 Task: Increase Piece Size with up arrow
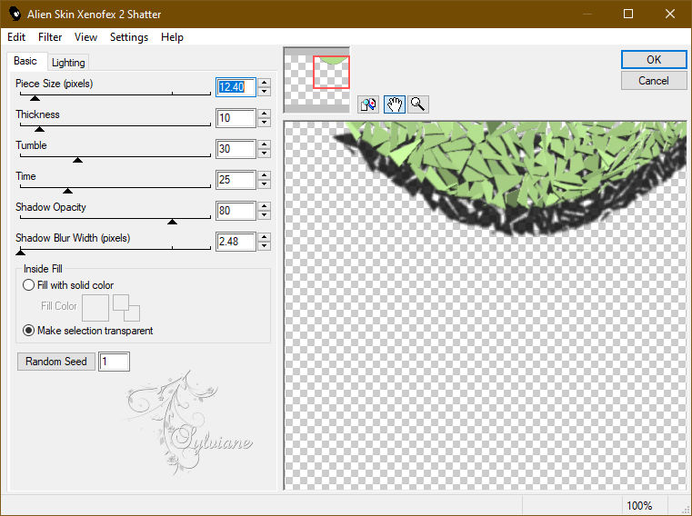coord(264,83)
